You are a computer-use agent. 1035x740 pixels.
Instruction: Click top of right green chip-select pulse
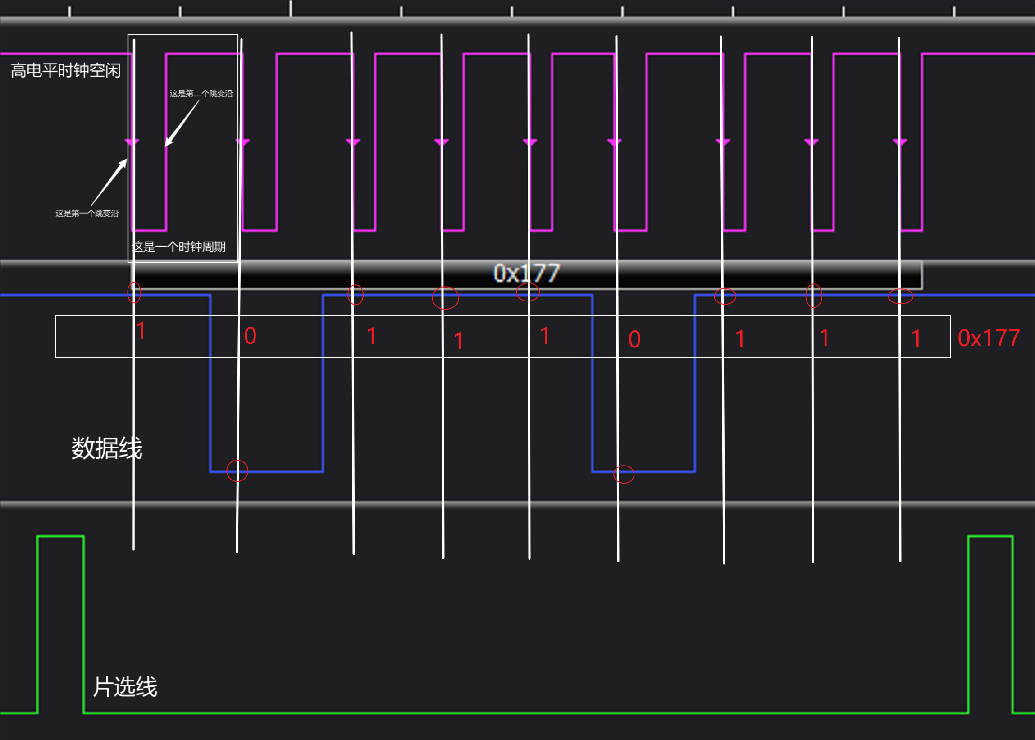pyautogui.click(x=990, y=536)
